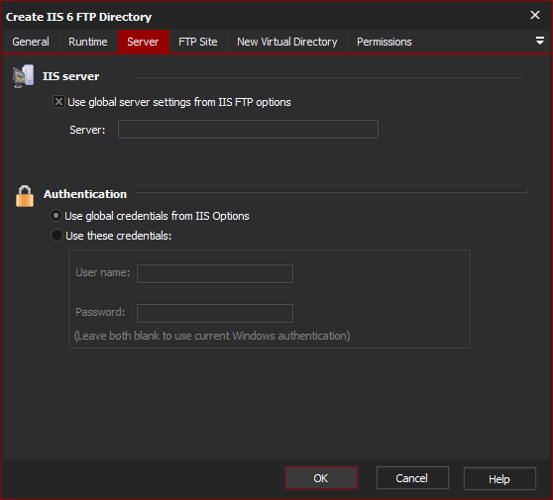The width and height of the screenshot is (553, 500).
Task: Switch to the Permissions tab
Action: [385, 42]
